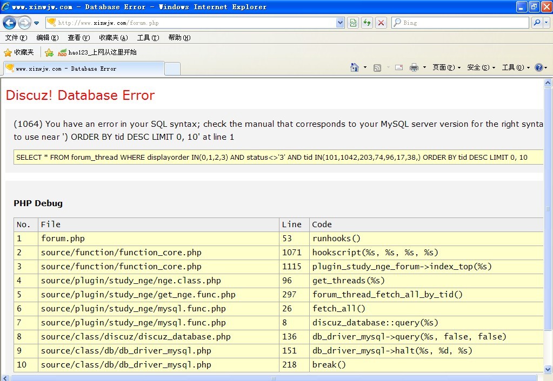Screen dimensions: 553x381
Task: Click source/plugin/study_nge/nge.class.php cell
Action: coord(158,281)
